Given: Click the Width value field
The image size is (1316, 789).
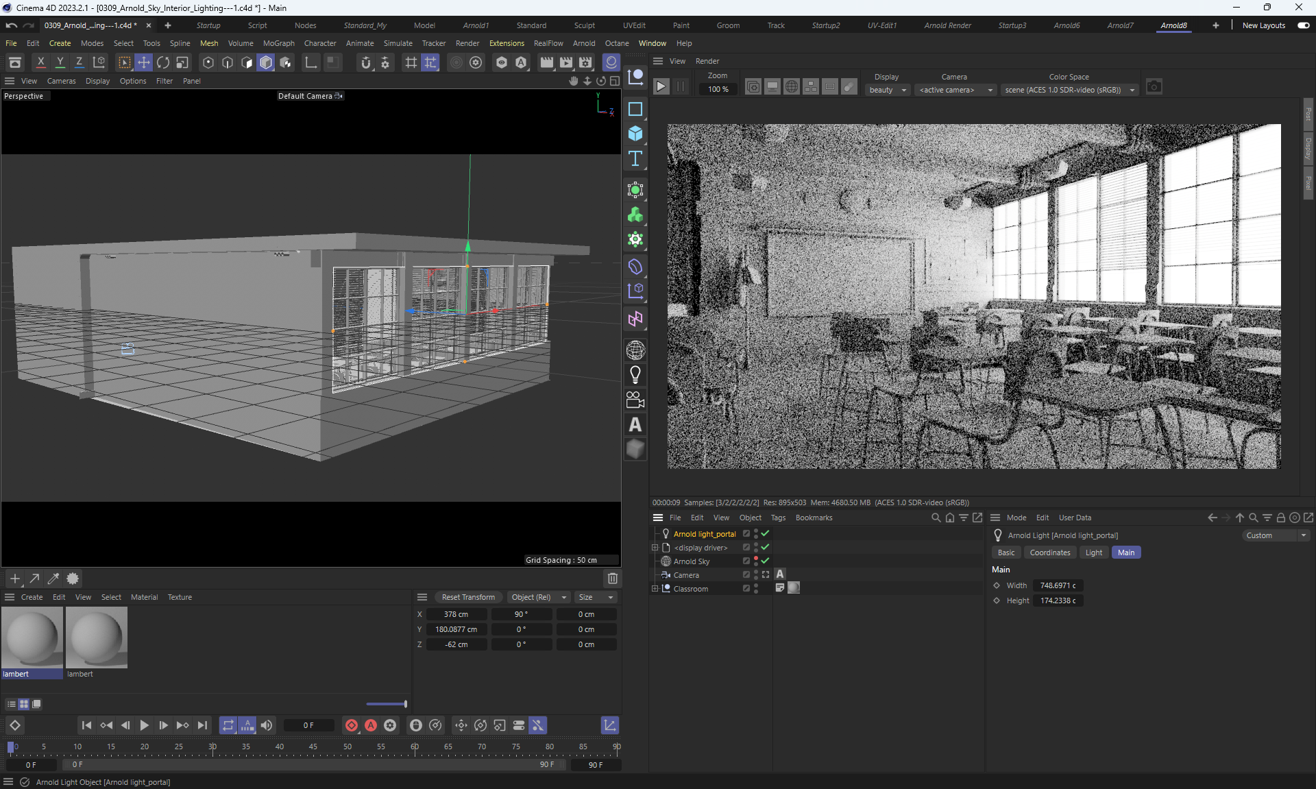Looking at the screenshot, I should (x=1058, y=585).
